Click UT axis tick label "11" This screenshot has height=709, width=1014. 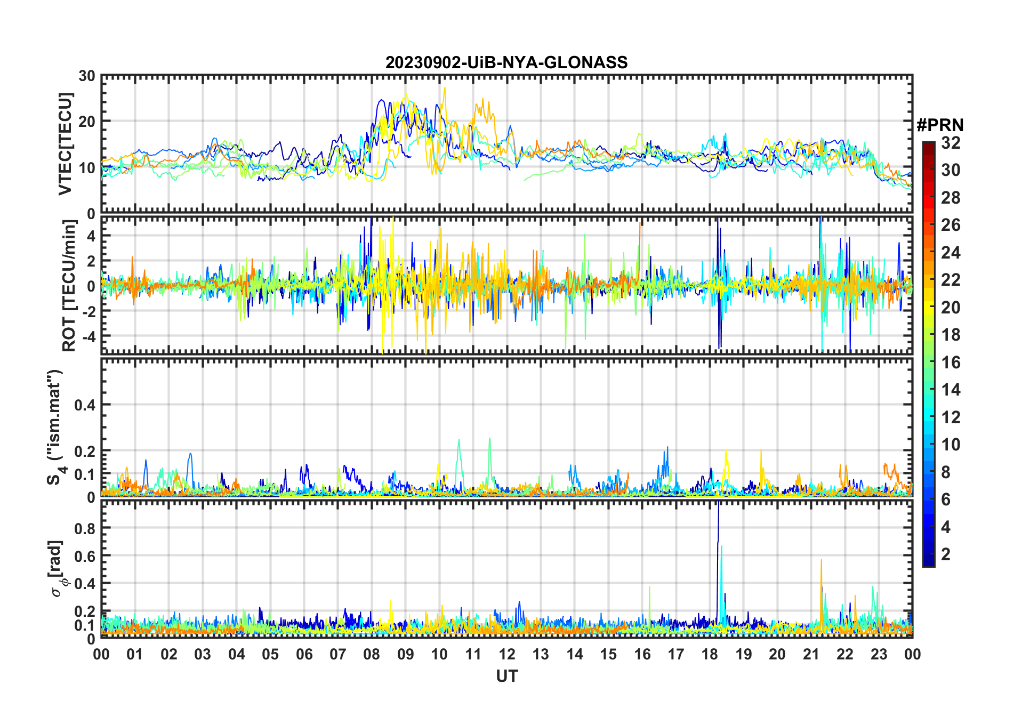473,655
